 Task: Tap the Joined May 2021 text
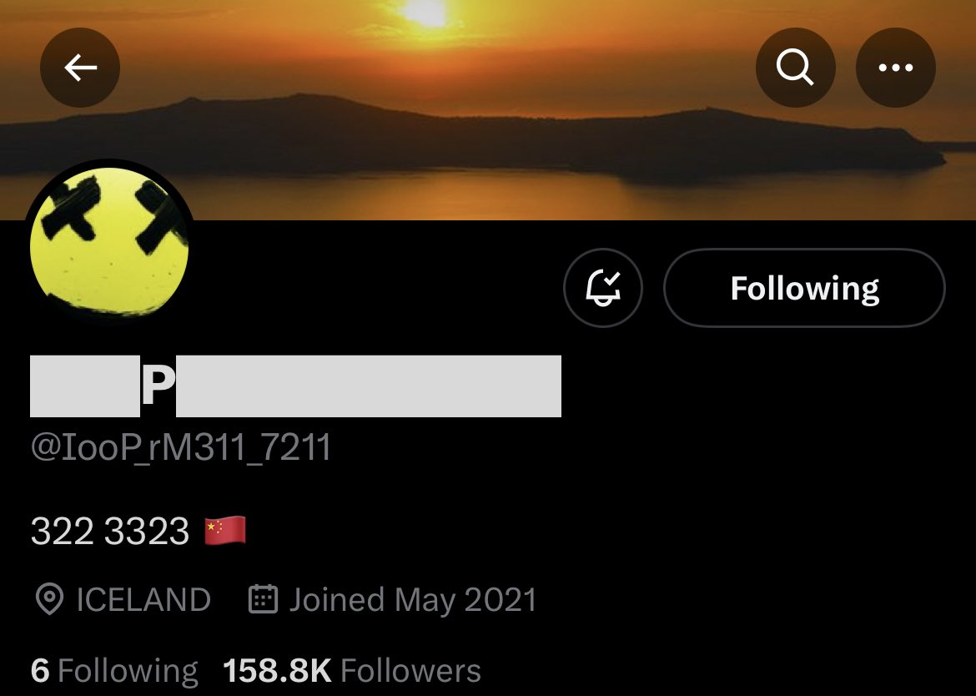click(x=413, y=601)
